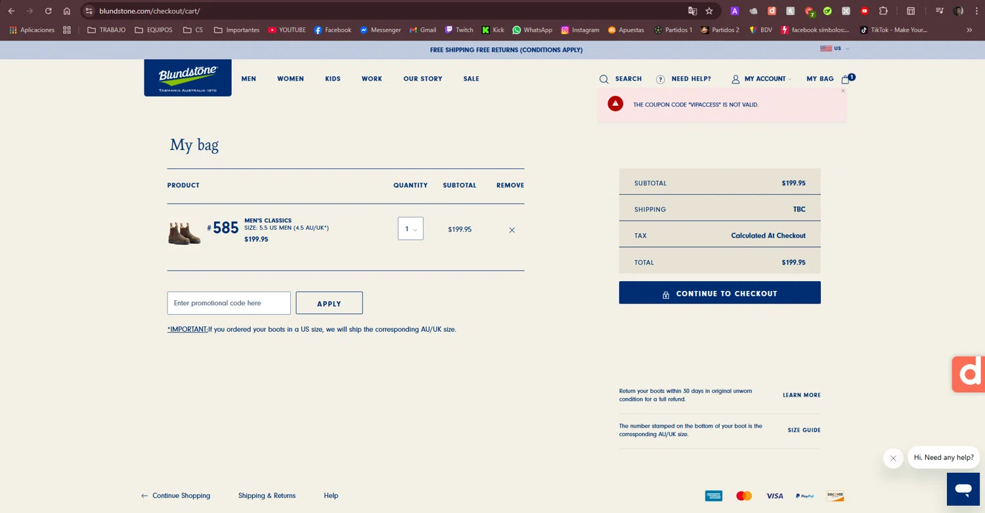This screenshot has height=513, width=985.
Task: Open the side panel icon
Action: (911, 11)
